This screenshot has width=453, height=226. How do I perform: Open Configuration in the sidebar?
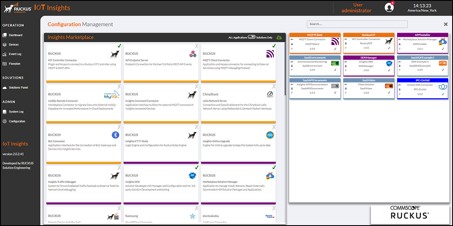click(x=14, y=121)
